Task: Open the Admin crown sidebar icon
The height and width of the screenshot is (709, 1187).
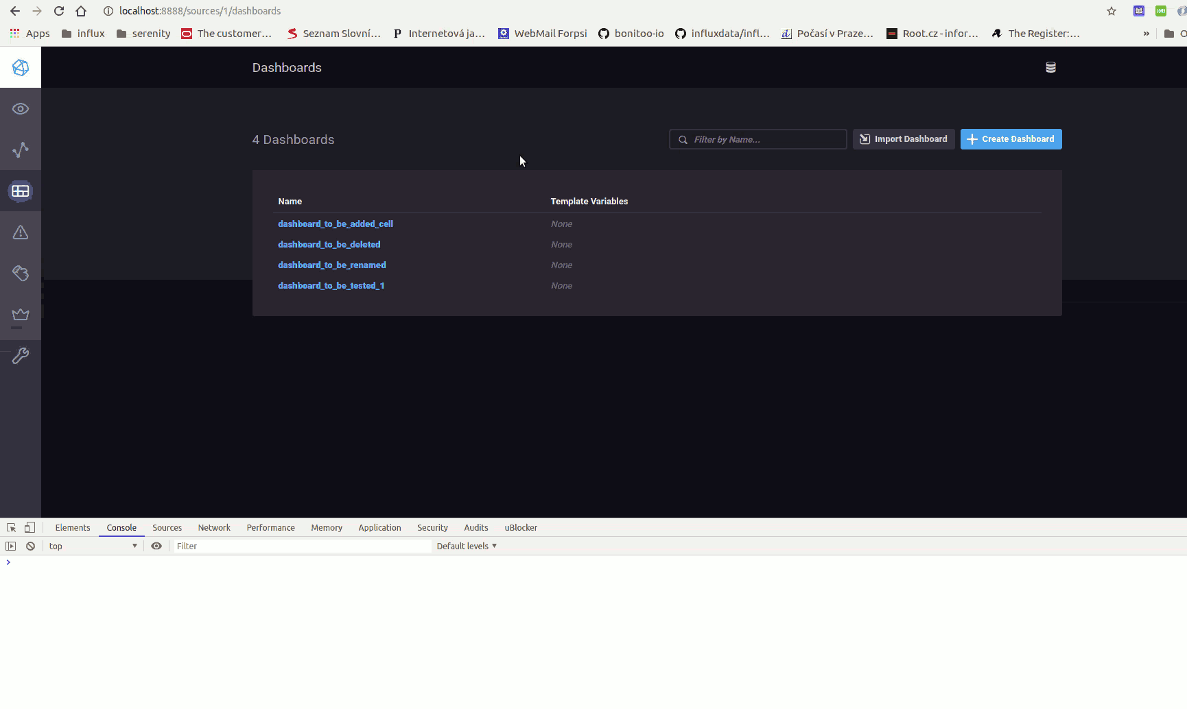Action: (x=21, y=314)
